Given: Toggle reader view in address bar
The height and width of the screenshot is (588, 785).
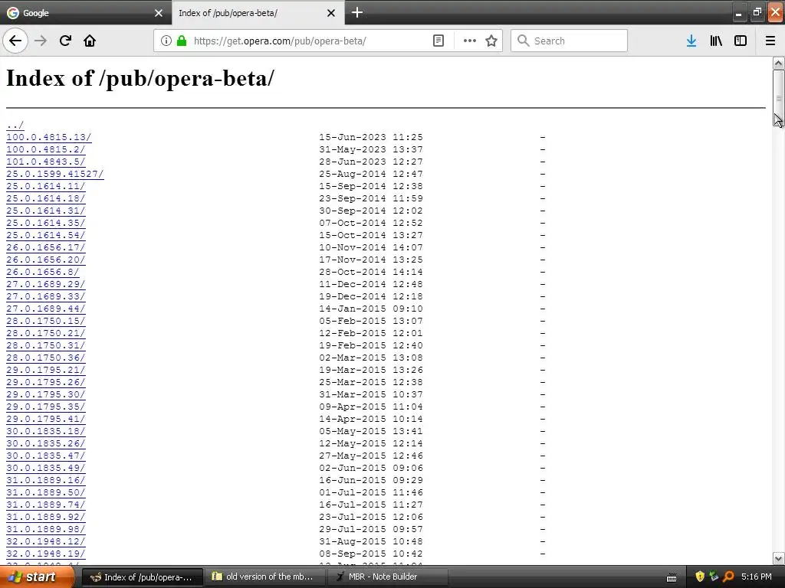Looking at the screenshot, I should 438,41.
